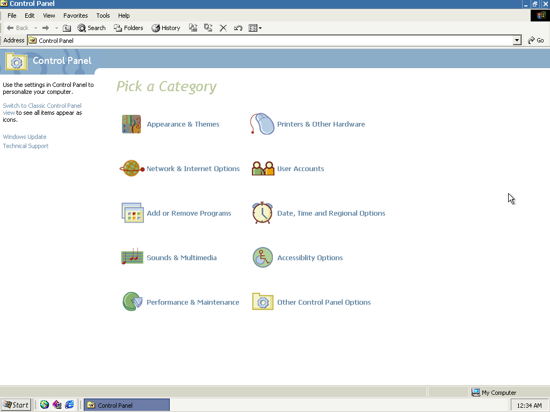Click Switch to Classic Control Panel view link
Screen dimensions: 550x412
click(42, 106)
